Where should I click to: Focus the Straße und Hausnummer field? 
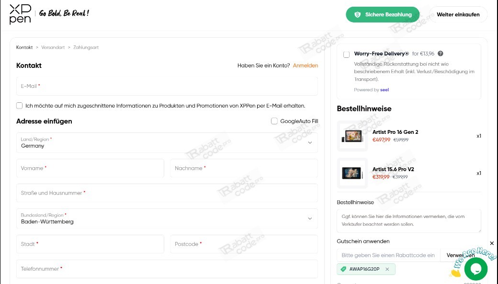[x=167, y=193]
